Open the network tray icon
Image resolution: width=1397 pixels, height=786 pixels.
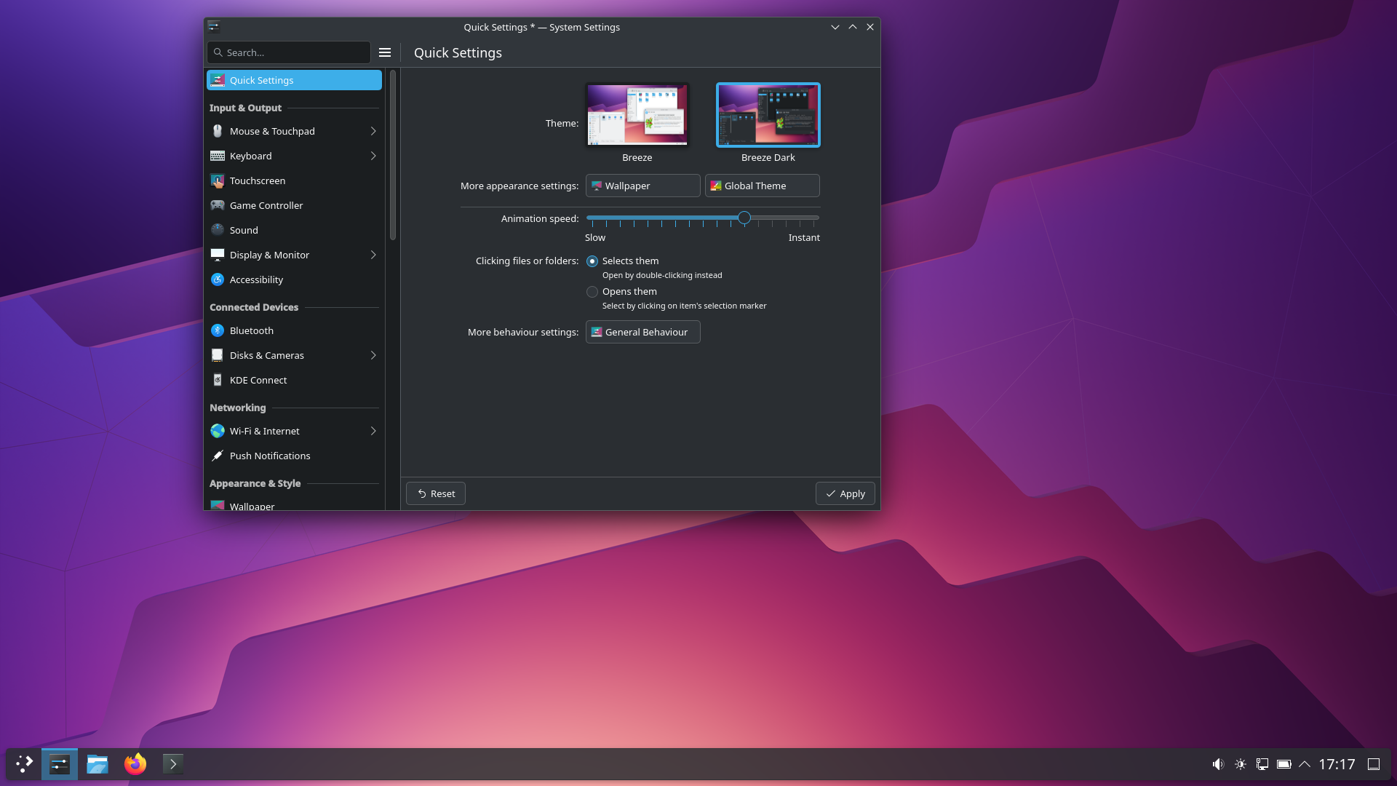coord(1262,764)
